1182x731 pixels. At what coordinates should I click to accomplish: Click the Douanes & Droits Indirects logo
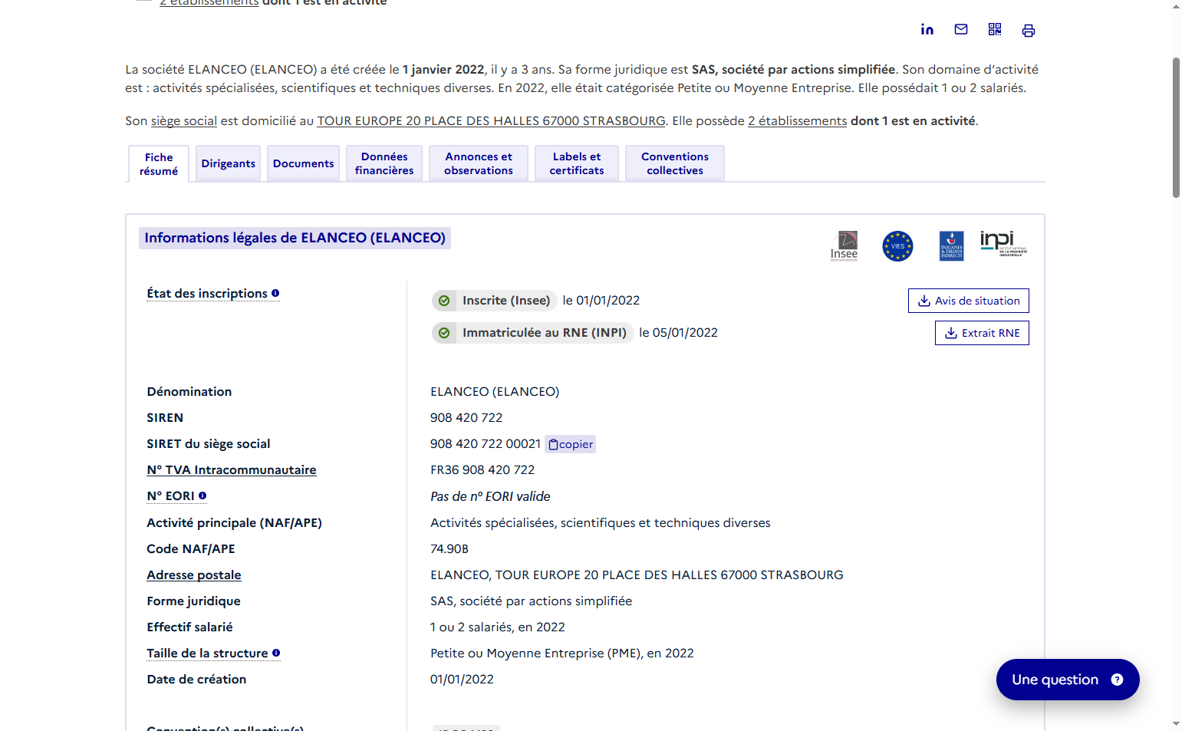[951, 246]
